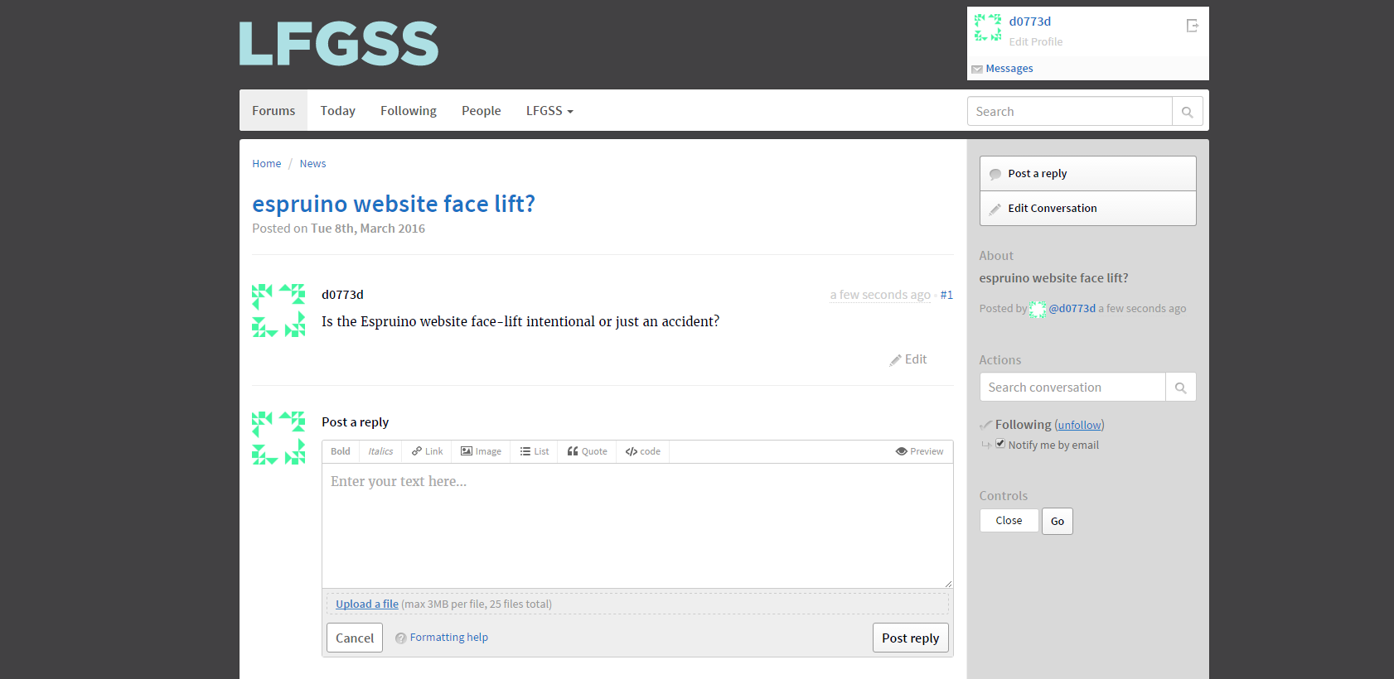This screenshot has height=679, width=1394.
Task: Open the Forums tab
Action: click(273, 110)
